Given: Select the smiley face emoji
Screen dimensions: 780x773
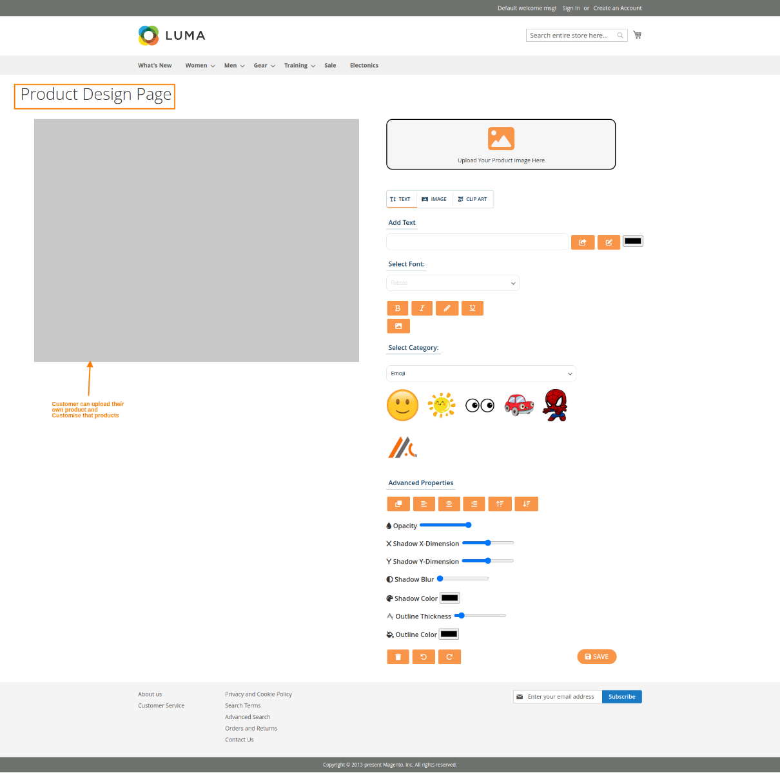Looking at the screenshot, I should point(402,405).
